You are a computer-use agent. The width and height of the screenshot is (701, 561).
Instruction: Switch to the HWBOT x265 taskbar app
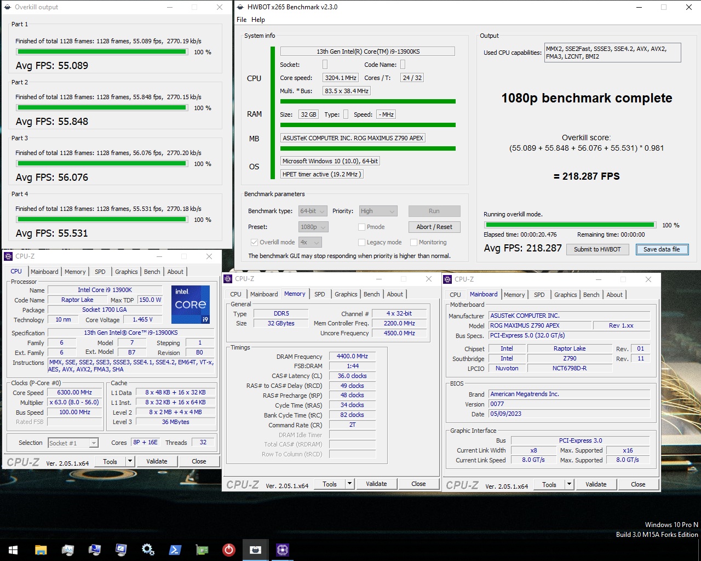tap(255, 549)
